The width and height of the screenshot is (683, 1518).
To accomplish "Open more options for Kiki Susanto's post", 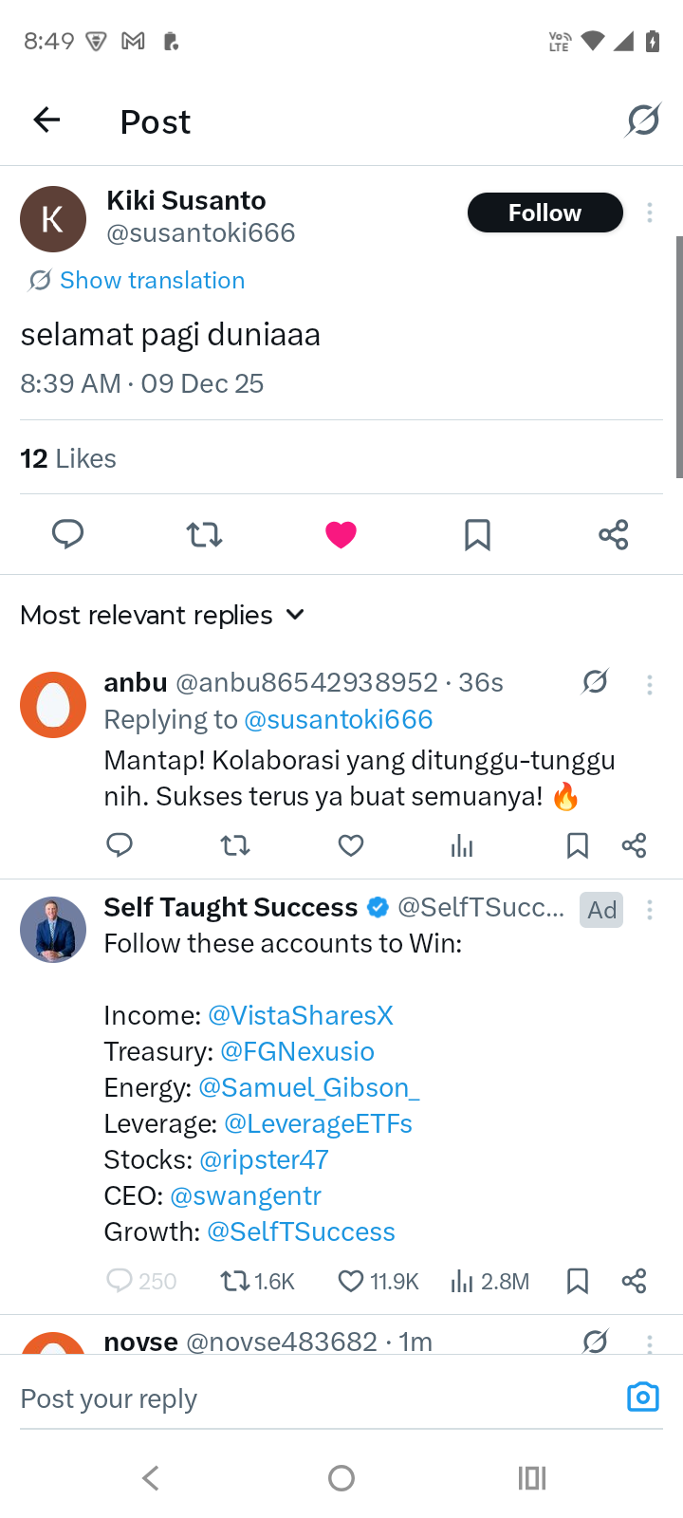I will 650,213.
